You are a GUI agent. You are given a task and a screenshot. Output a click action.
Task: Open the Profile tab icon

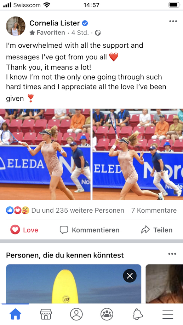[76, 314]
